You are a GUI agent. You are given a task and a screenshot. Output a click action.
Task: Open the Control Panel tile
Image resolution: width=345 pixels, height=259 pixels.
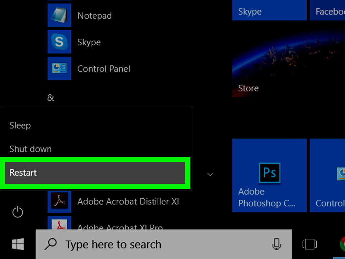pyautogui.click(x=327, y=175)
